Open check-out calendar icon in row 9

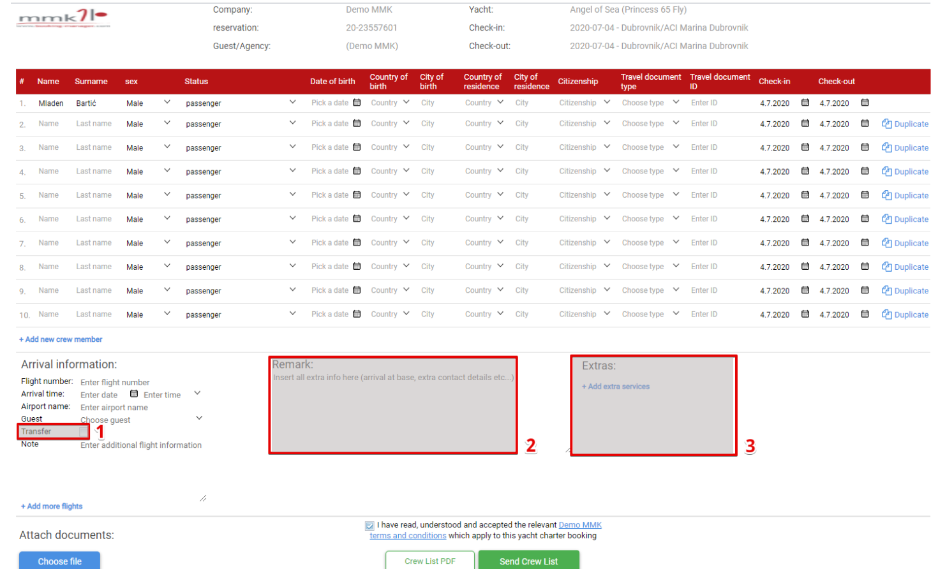click(x=865, y=290)
